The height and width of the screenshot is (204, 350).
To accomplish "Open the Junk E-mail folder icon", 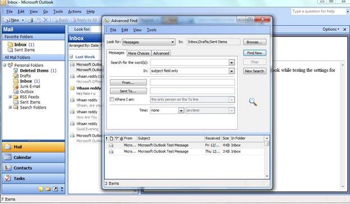I will [16, 86].
